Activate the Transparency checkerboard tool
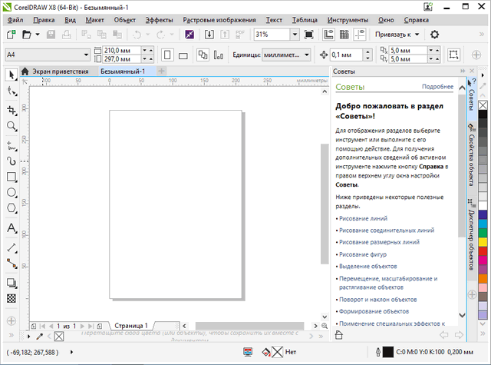Image resolution: width=491 pixels, height=365 pixels. click(x=12, y=297)
